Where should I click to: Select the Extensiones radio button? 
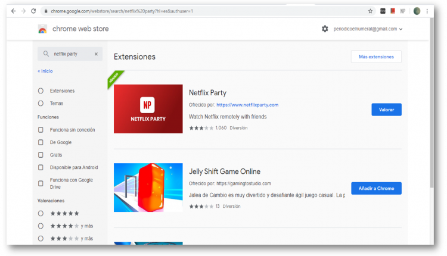(x=41, y=91)
